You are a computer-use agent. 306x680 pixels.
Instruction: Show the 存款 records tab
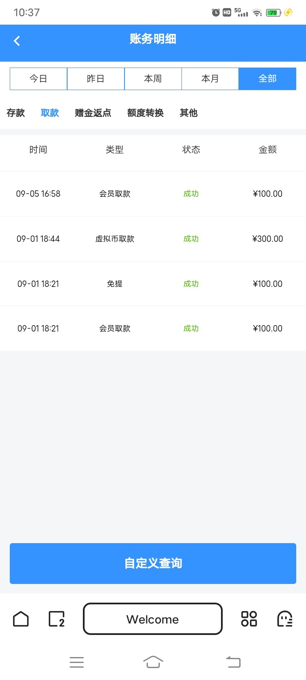16,113
